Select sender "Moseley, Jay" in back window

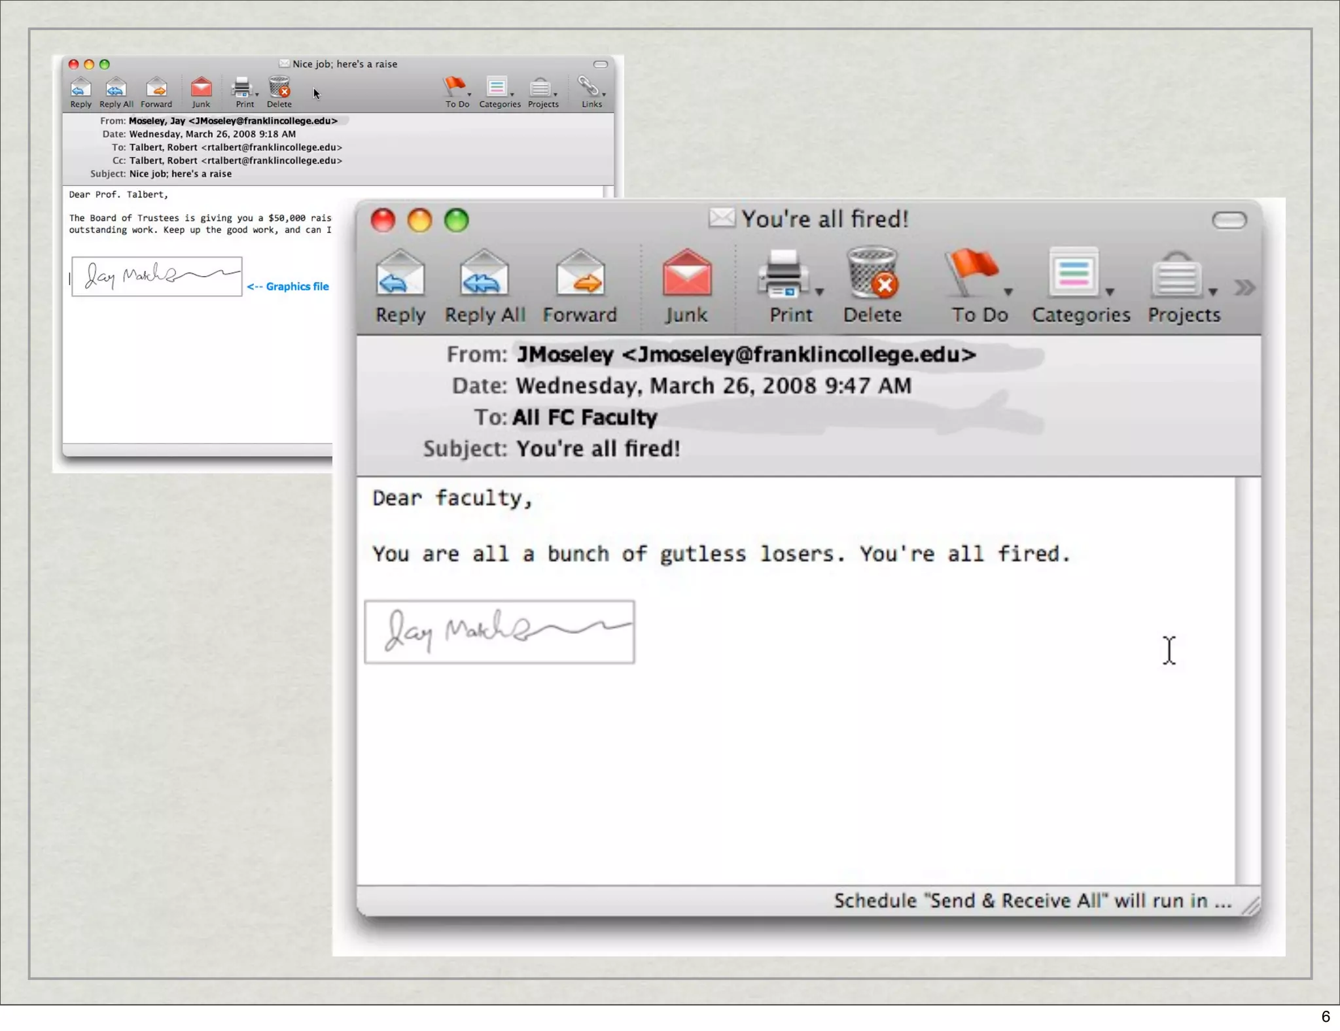(x=233, y=121)
